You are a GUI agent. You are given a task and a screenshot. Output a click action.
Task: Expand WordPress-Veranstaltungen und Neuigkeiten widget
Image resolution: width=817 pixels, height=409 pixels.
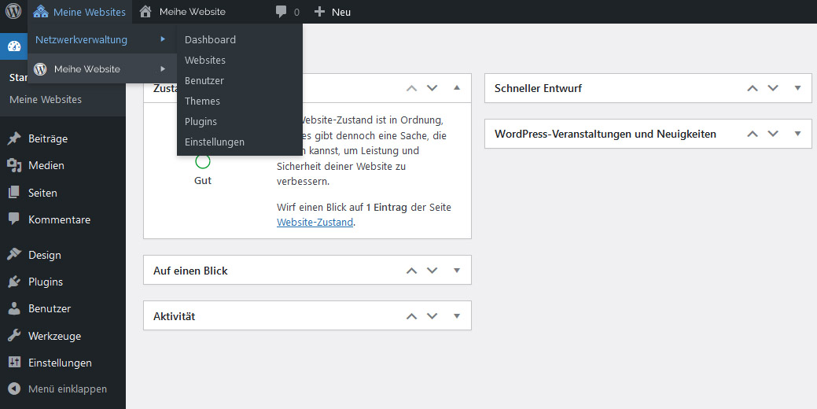click(x=797, y=134)
